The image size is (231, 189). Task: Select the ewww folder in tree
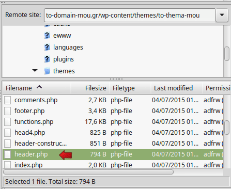[62, 36]
